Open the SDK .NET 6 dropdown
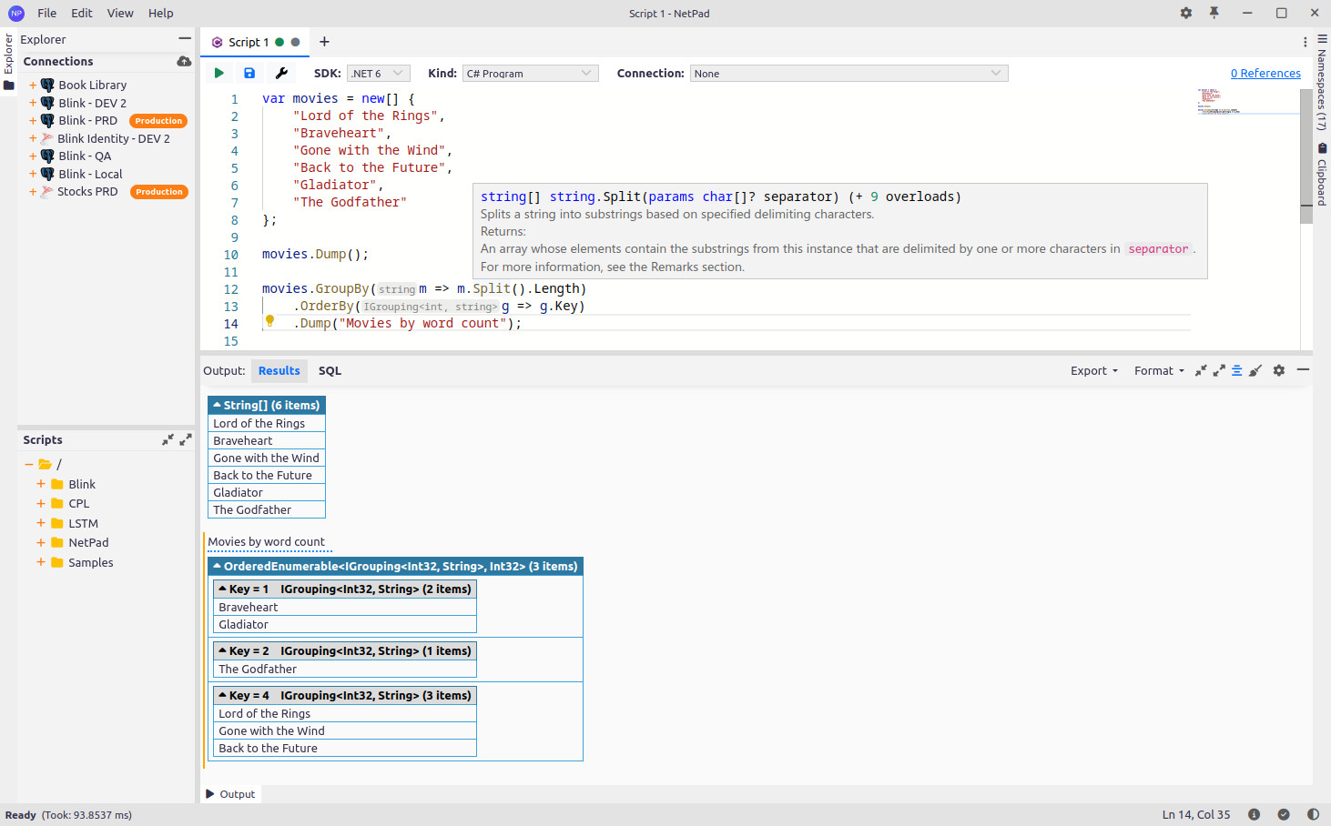The width and height of the screenshot is (1331, 826). [x=378, y=73]
